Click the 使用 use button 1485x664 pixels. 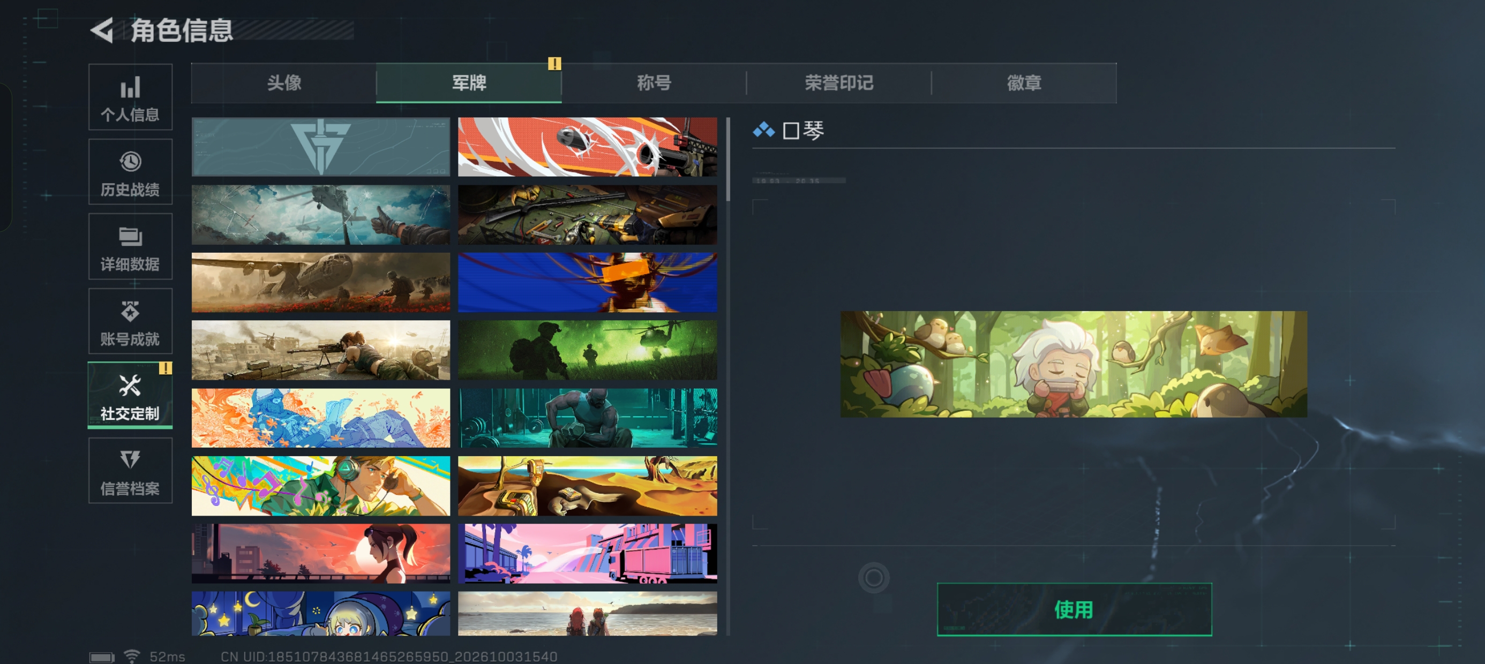click(1074, 609)
